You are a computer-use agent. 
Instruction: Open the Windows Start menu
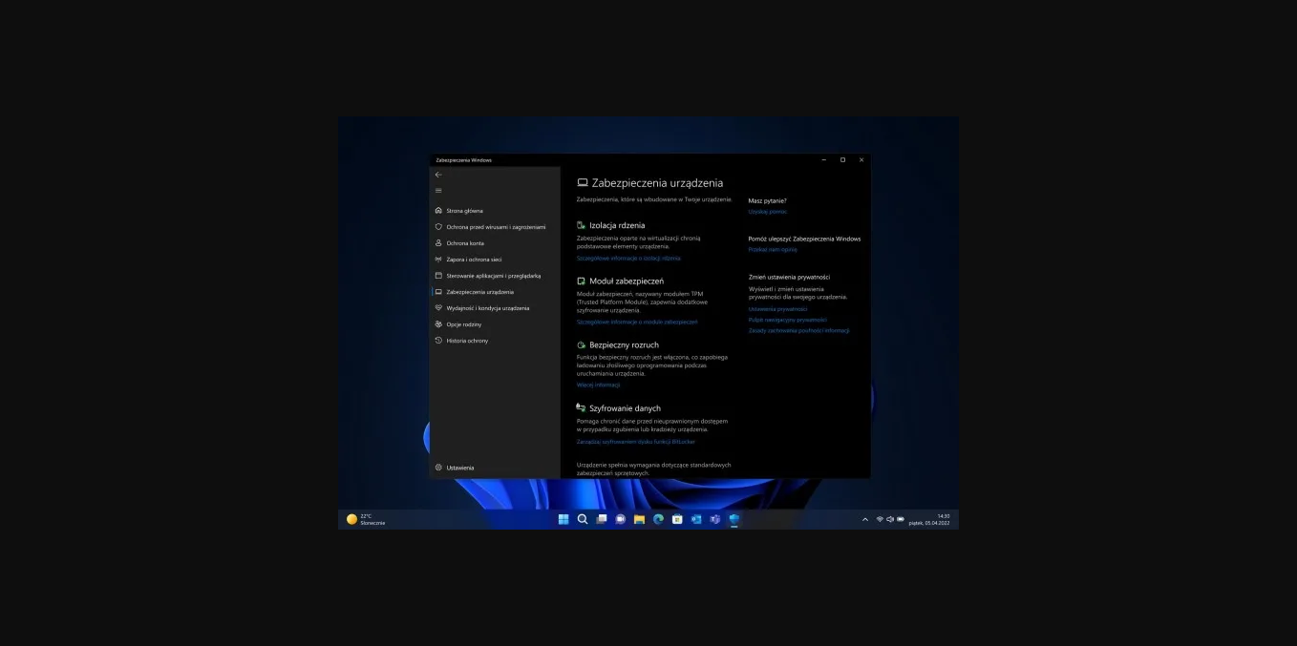[563, 519]
